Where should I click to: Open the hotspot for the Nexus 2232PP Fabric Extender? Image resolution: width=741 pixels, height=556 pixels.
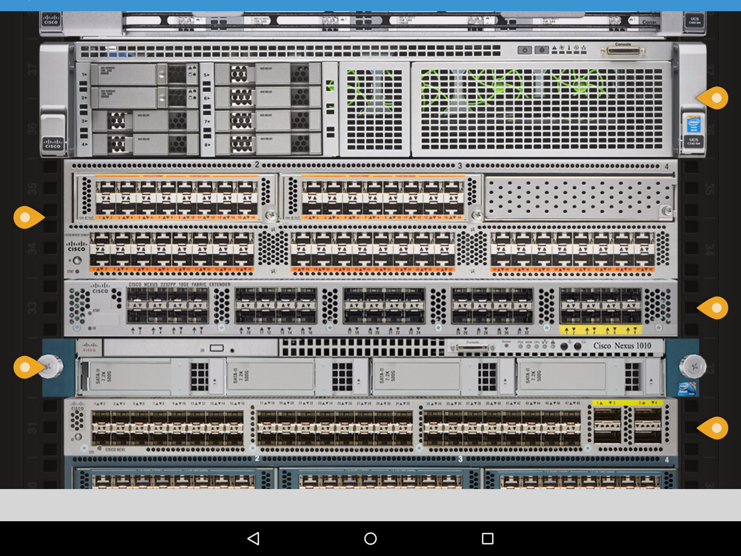click(x=713, y=308)
